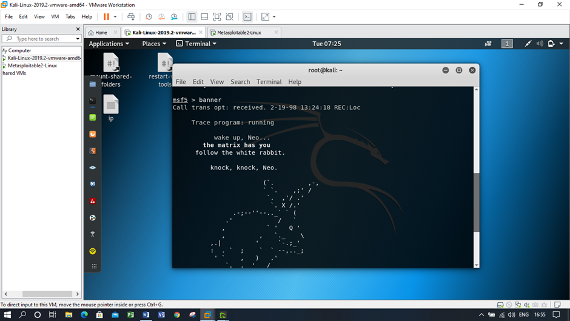The height and width of the screenshot is (321, 570).
Task: Send Ctrl+Alt+Del to the VM
Action: 131,17
